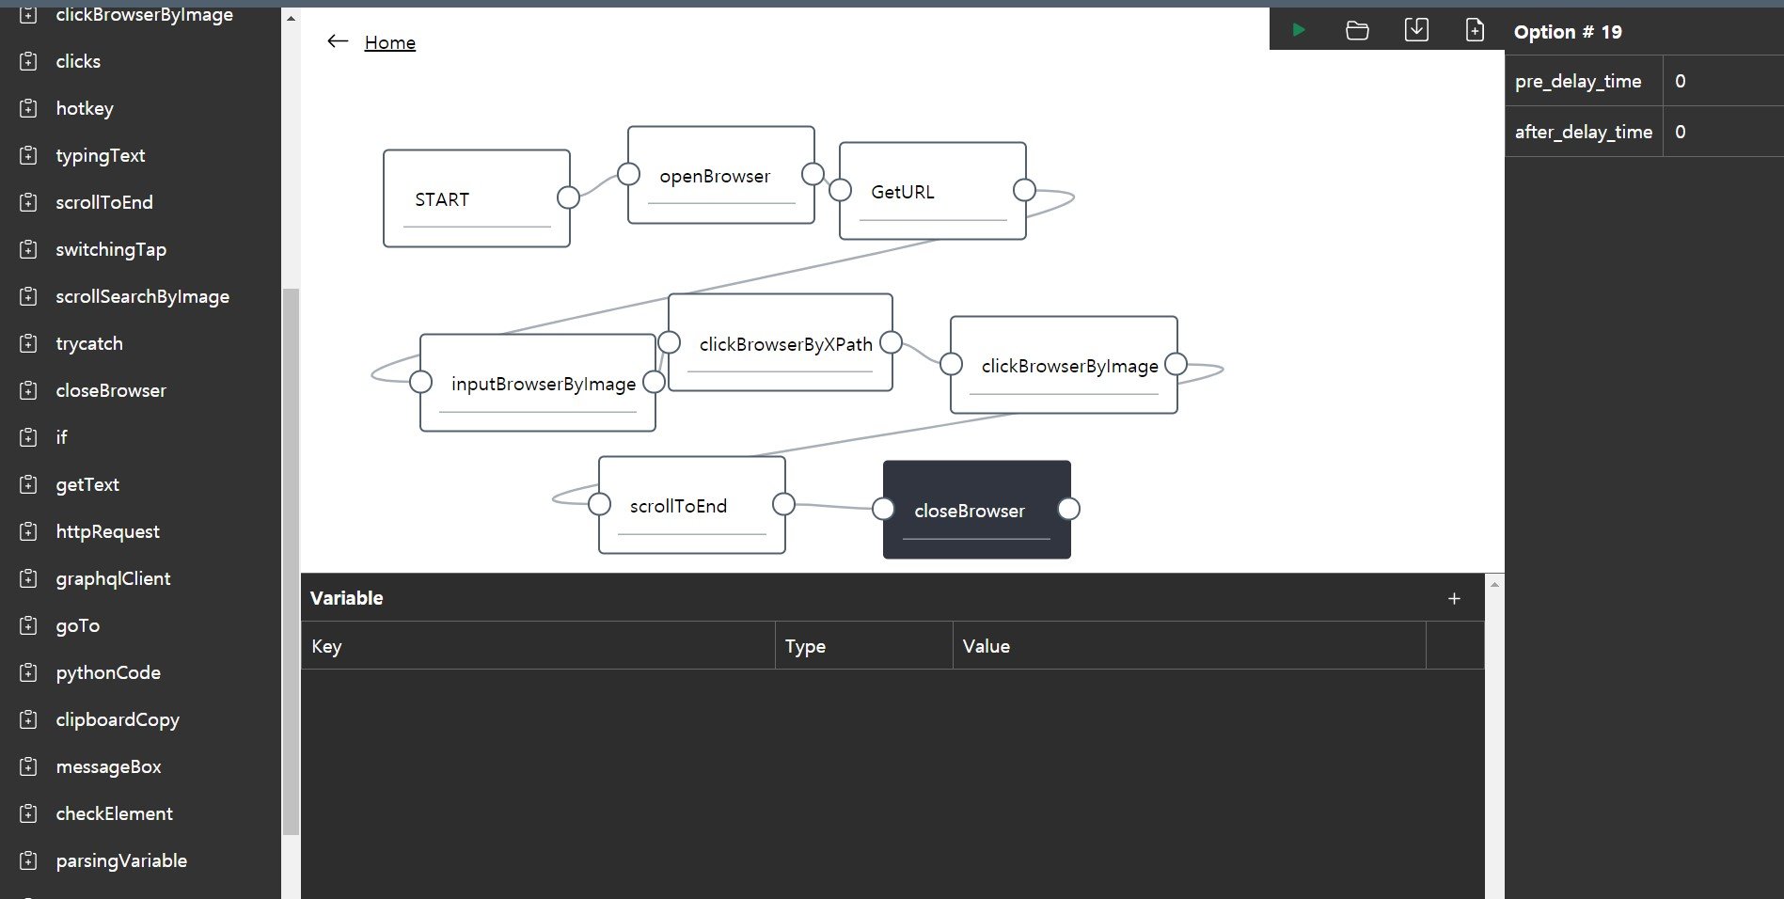The image size is (1784, 899).
Task: Click the after_delay_time value field
Action: coord(1721,132)
